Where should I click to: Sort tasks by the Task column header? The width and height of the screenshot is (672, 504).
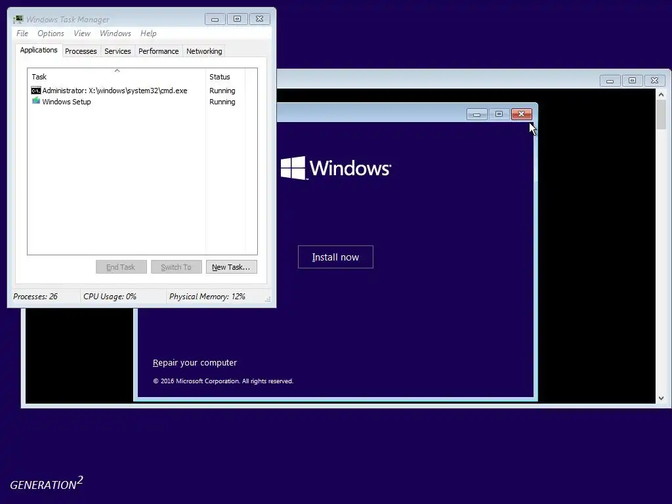117,77
